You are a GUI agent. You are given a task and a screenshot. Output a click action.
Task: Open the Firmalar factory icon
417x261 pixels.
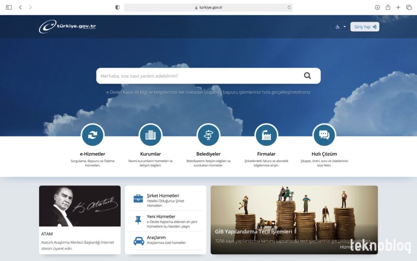coord(266,135)
